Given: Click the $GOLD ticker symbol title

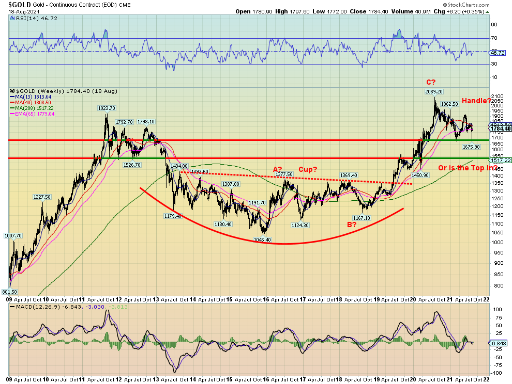Looking at the screenshot, I should point(13,4).
